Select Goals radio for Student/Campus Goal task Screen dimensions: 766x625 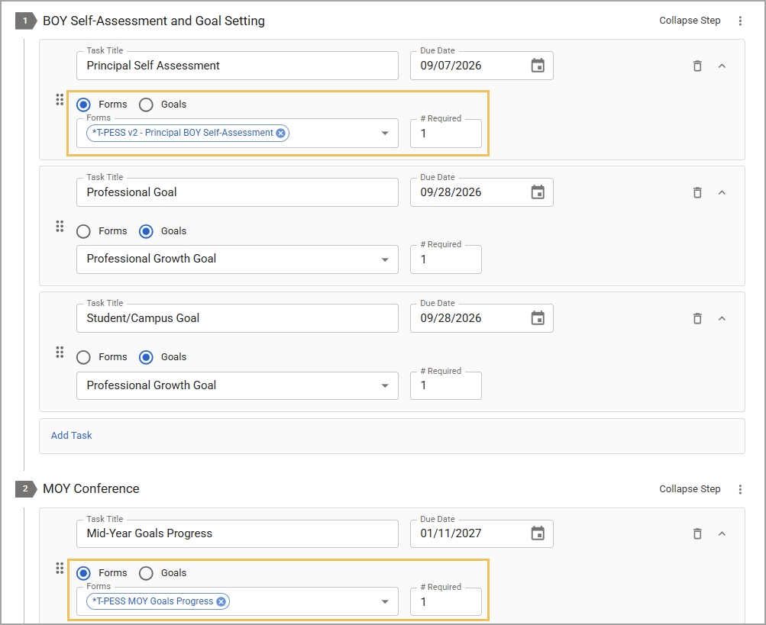click(146, 357)
